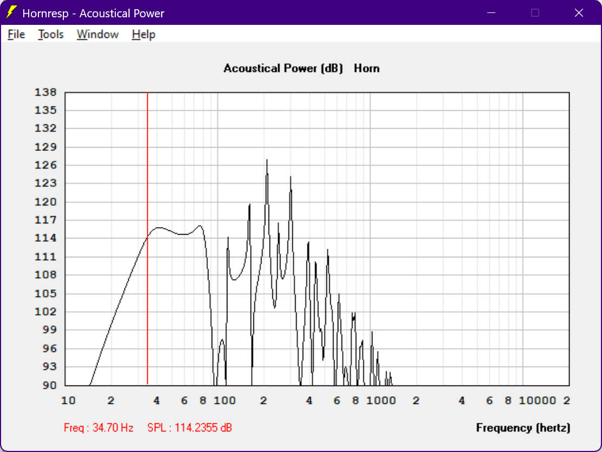
Task: Open the Help menu
Action: point(143,35)
